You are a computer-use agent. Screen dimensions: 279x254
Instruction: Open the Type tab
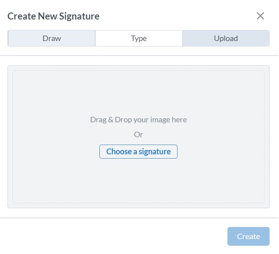[139, 38]
